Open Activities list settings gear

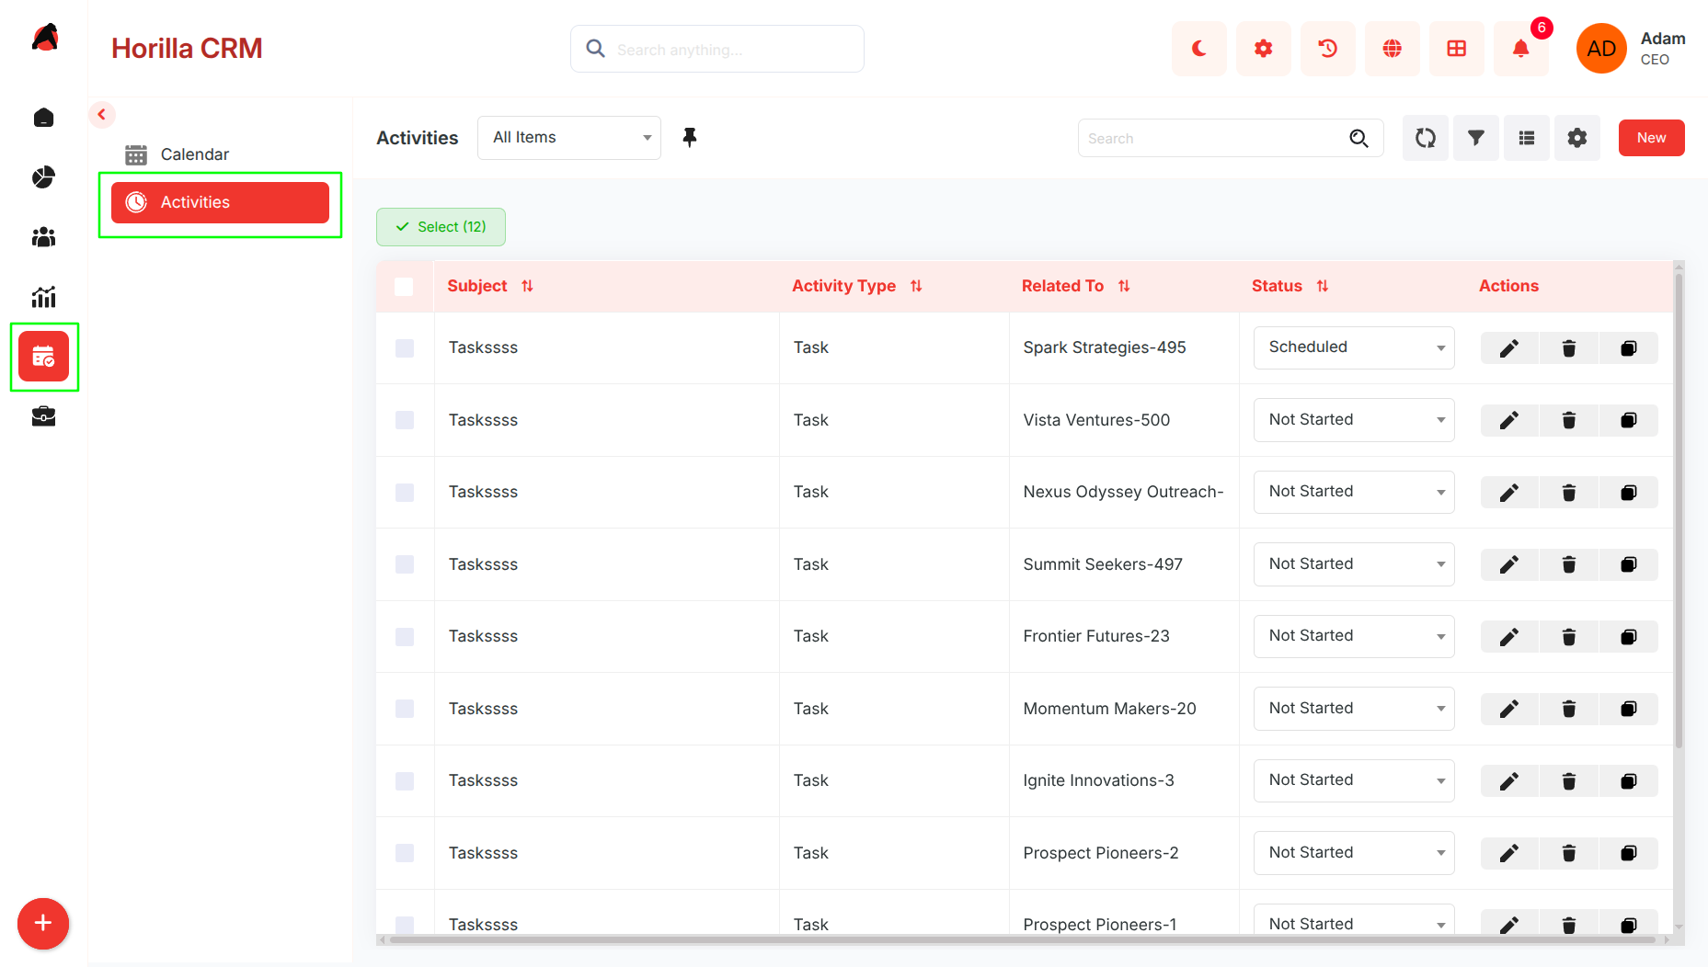(1577, 138)
